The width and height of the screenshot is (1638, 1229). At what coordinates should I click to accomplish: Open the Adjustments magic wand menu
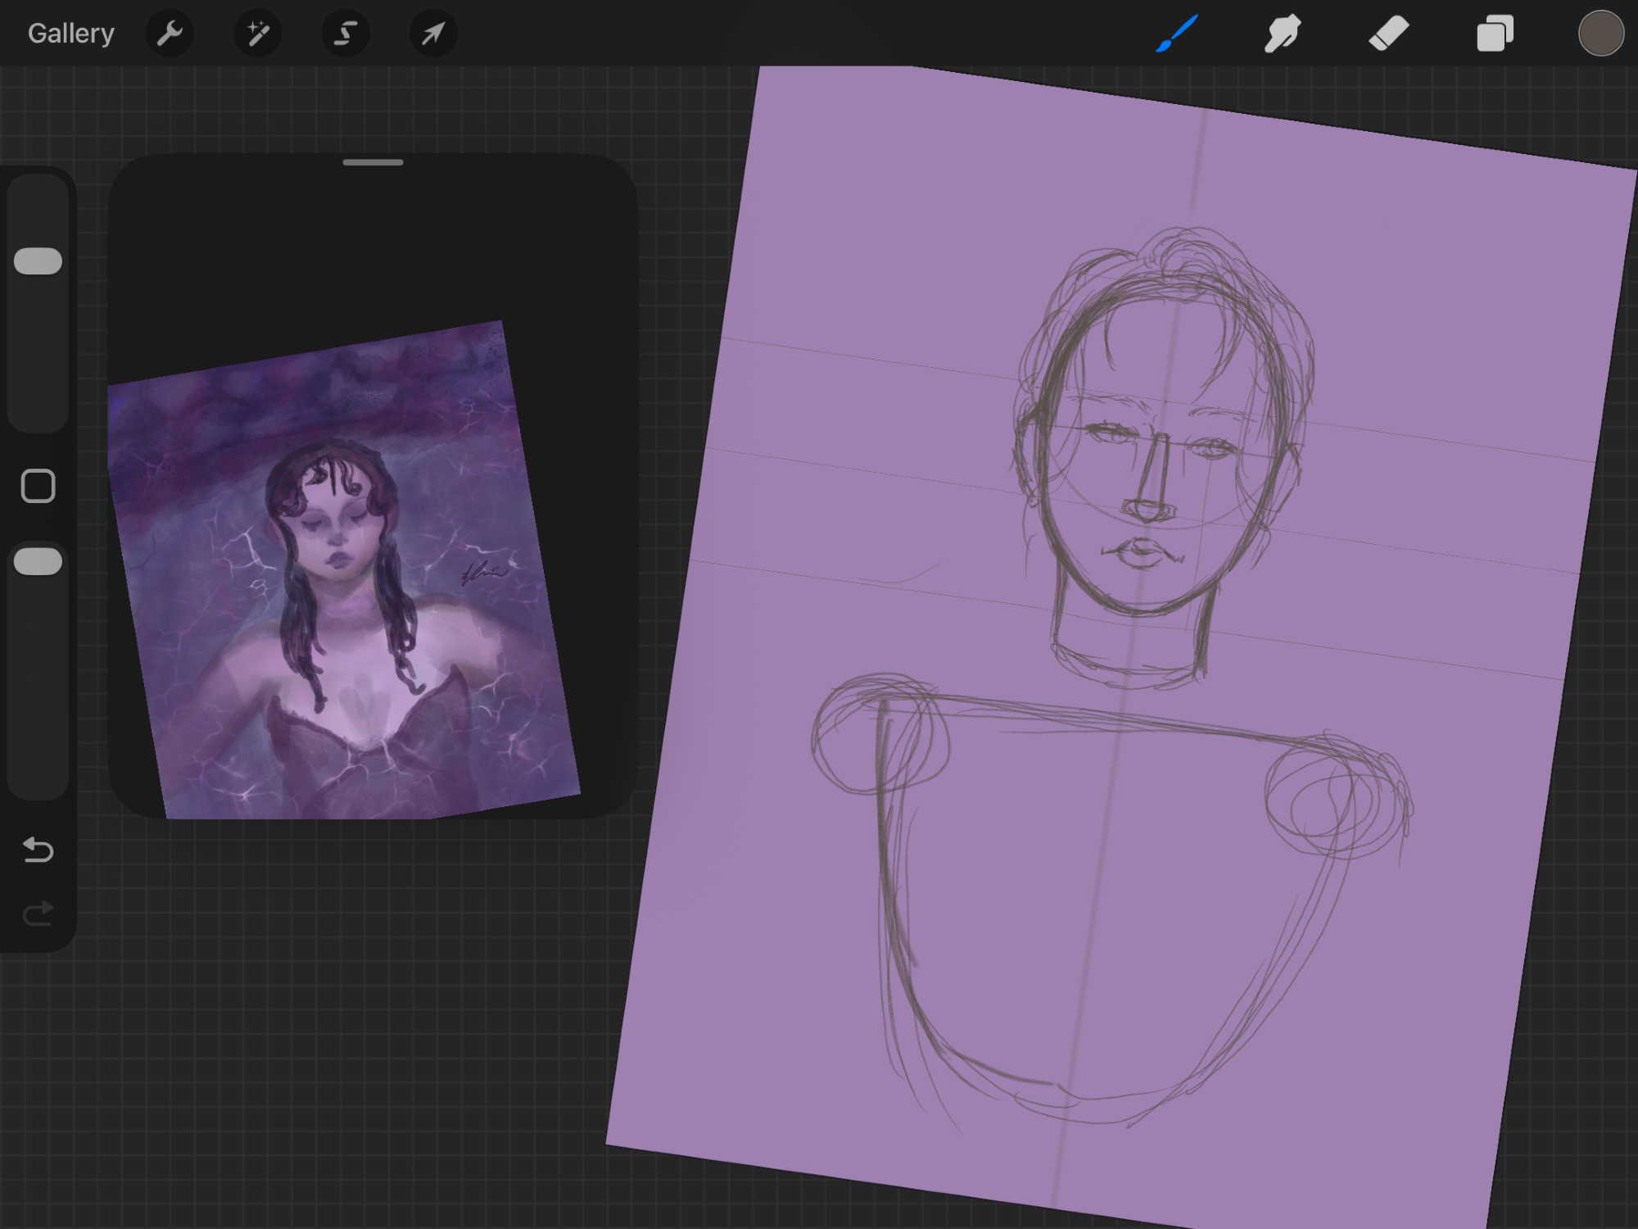coord(257,34)
